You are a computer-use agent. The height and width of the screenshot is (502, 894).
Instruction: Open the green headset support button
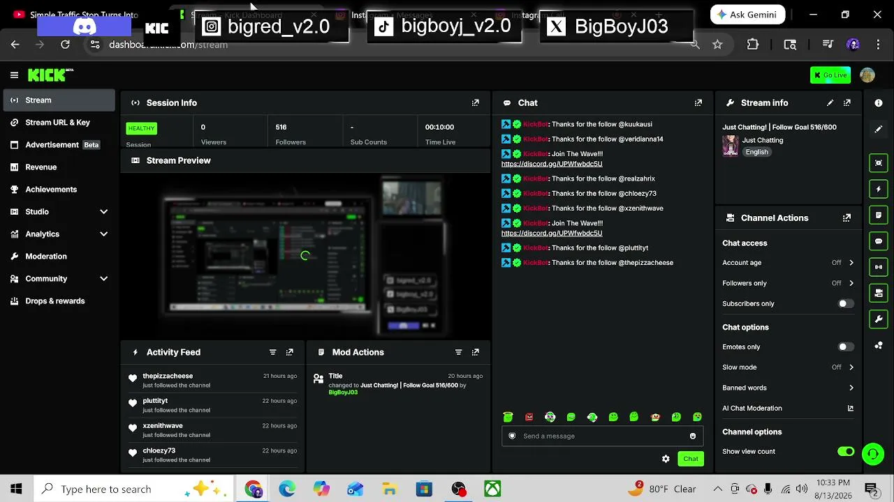click(x=872, y=455)
